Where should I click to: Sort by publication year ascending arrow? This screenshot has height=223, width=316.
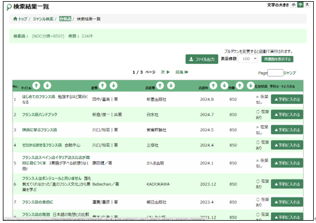pyautogui.click(x=213, y=86)
